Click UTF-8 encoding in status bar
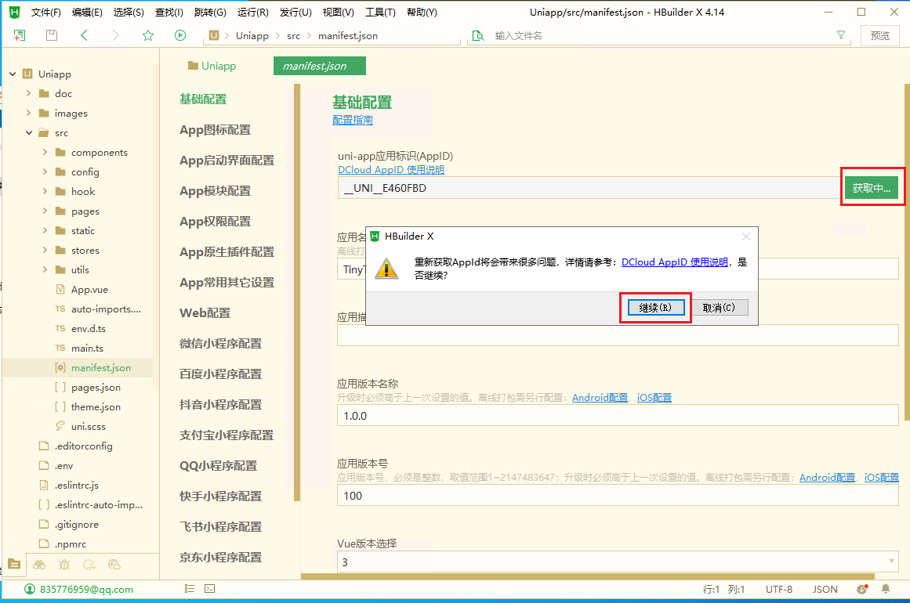The image size is (910, 603). coord(779,589)
